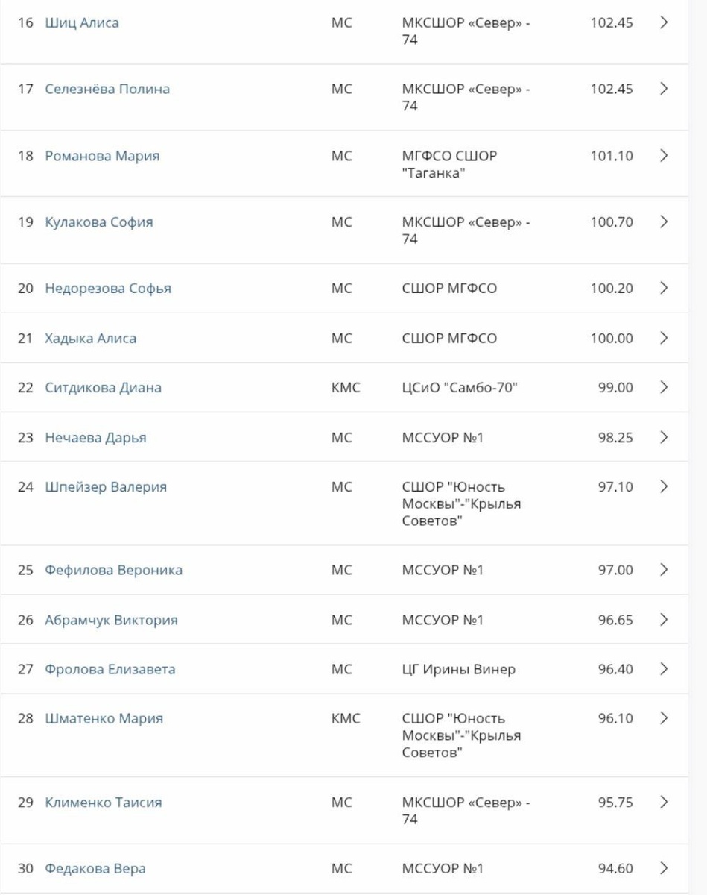The width and height of the screenshot is (707, 895).
Task: Expand details arrow for Шиц Алиса
Action: [x=664, y=22]
